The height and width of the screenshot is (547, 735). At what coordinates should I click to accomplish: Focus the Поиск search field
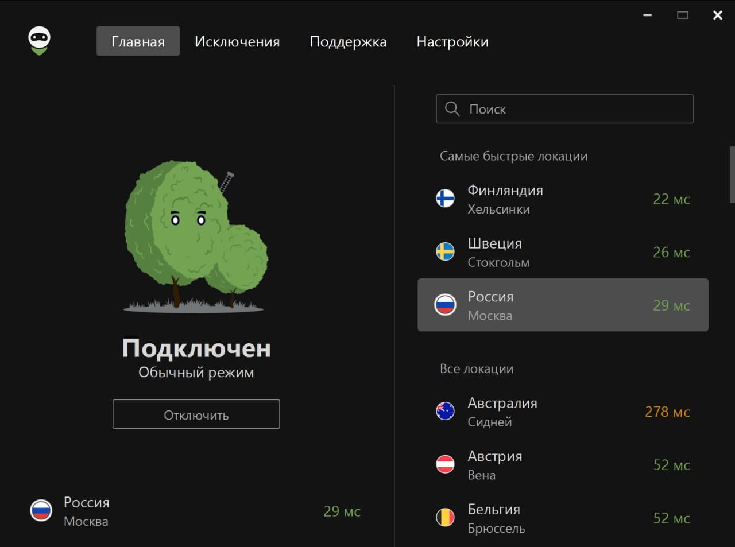tap(564, 108)
